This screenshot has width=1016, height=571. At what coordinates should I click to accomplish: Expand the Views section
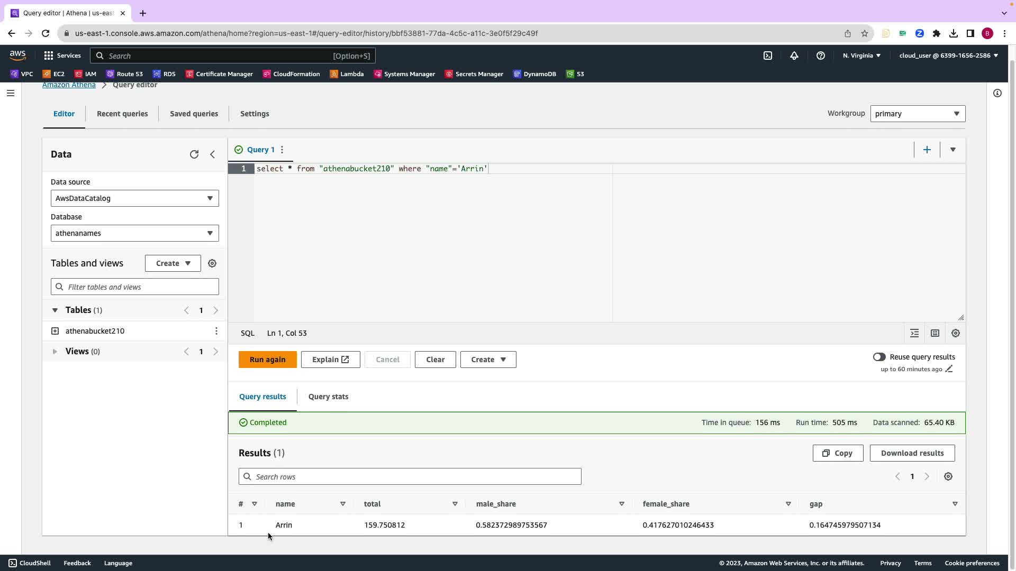point(55,352)
